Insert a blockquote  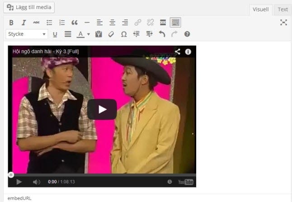tap(75, 23)
